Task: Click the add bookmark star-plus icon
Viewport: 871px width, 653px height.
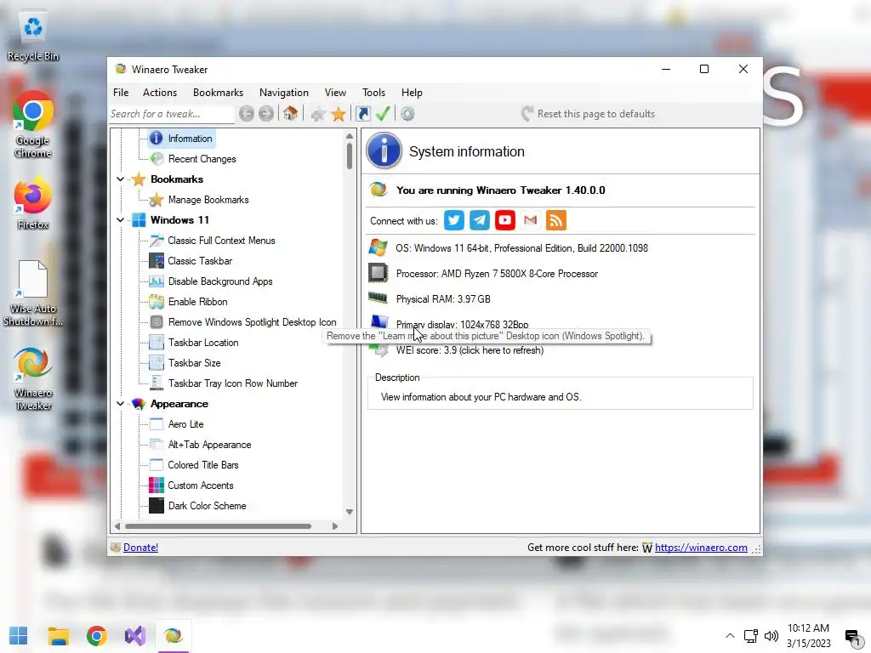Action: (318, 115)
